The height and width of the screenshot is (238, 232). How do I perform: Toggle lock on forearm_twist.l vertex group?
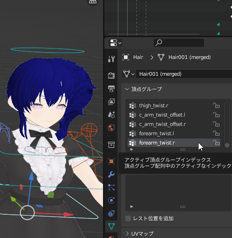(x=216, y=133)
